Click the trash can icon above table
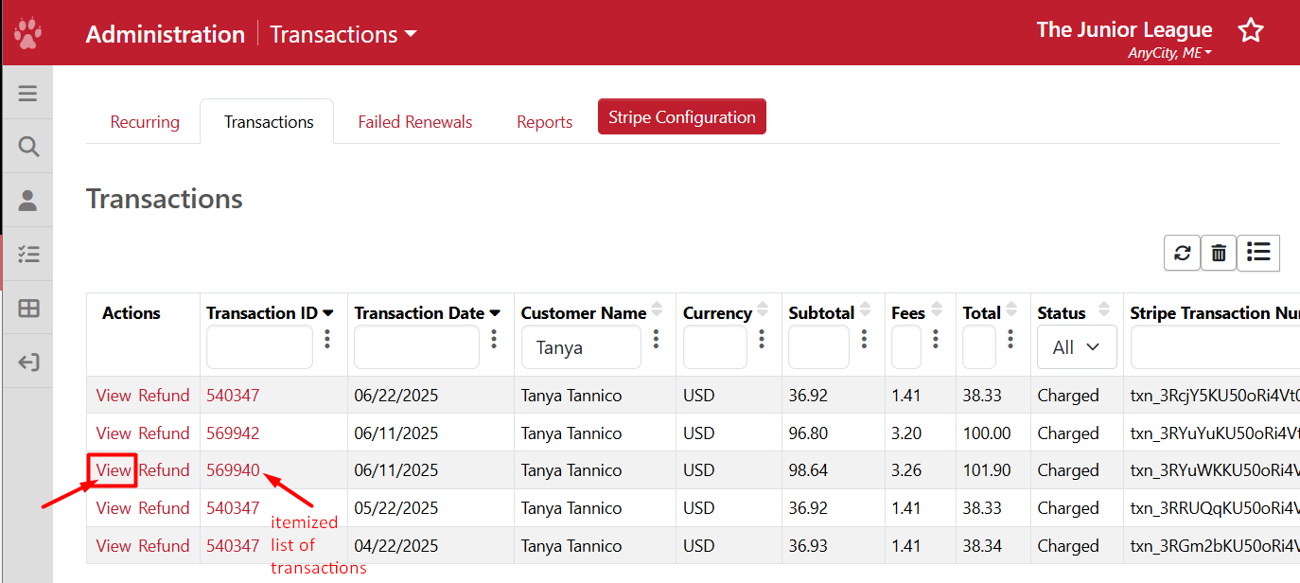1300x583 pixels. tap(1219, 253)
